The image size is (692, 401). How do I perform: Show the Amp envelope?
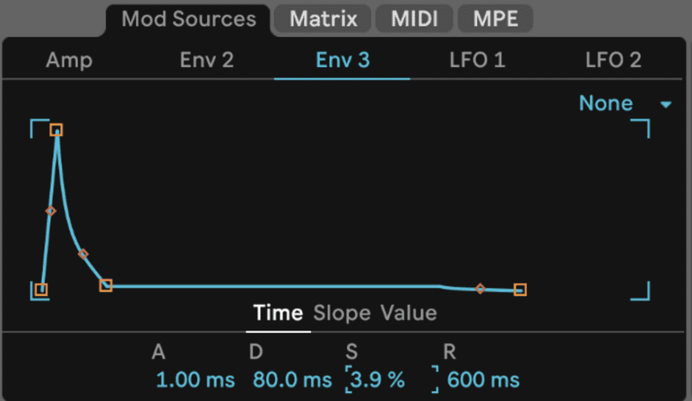[70, 60]
